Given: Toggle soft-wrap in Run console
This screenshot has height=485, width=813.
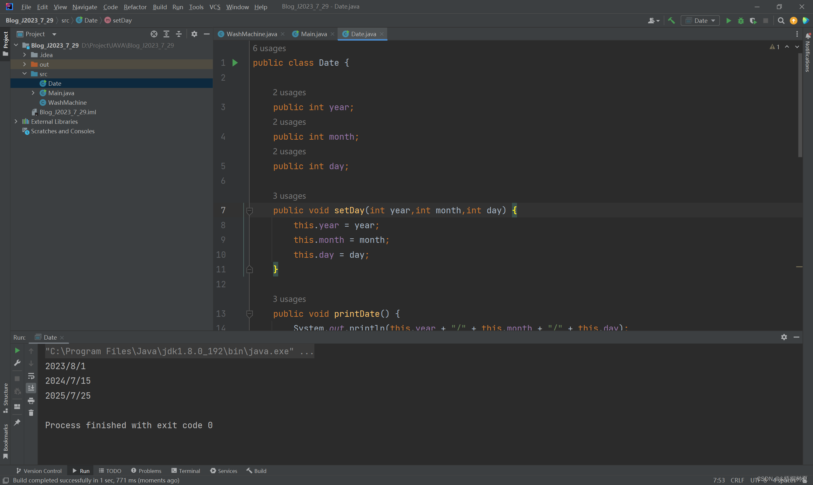Looking at the screenshot, I should (31, 376).
